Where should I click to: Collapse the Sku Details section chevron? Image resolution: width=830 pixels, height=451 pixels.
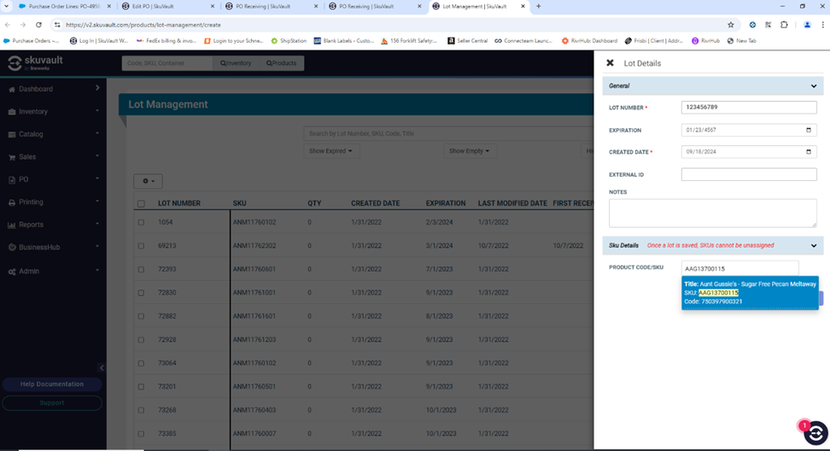pos(814,246)
